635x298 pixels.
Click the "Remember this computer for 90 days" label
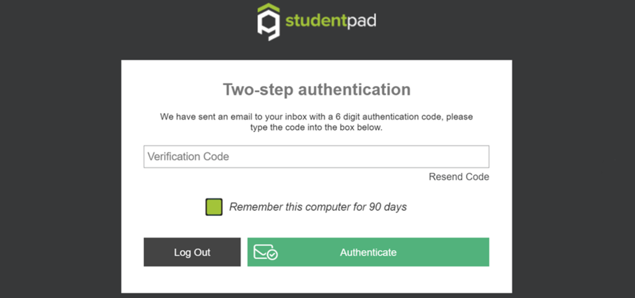pos(317,207)
